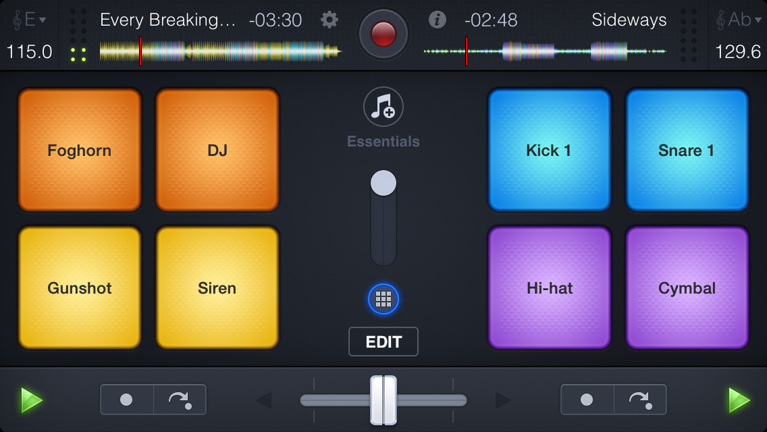Screen dimensions: 767x432
Task: Open the Essentials sample pack selector
Action: (x=383, y=107)
